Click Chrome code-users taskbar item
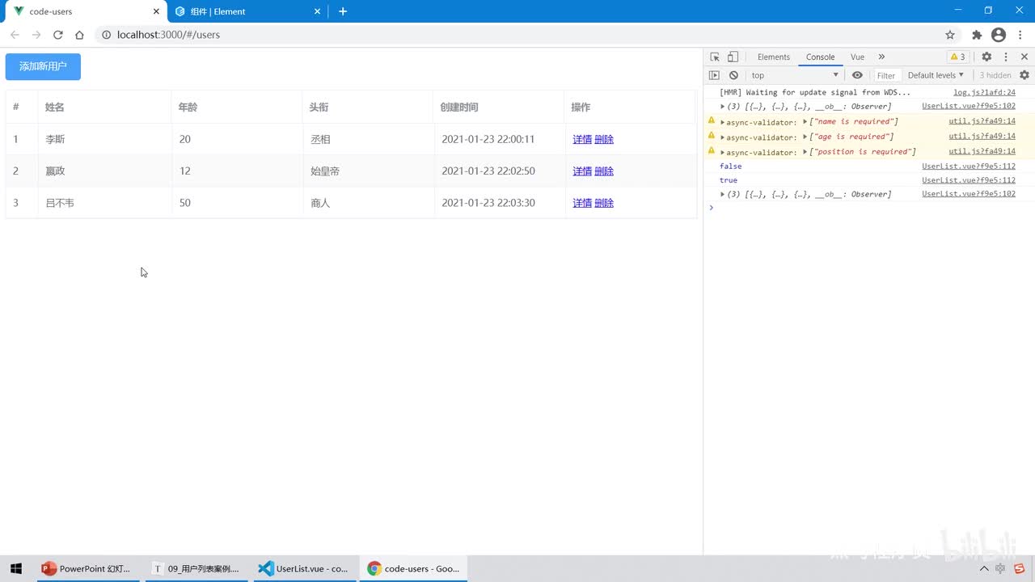 pos(413,568)
